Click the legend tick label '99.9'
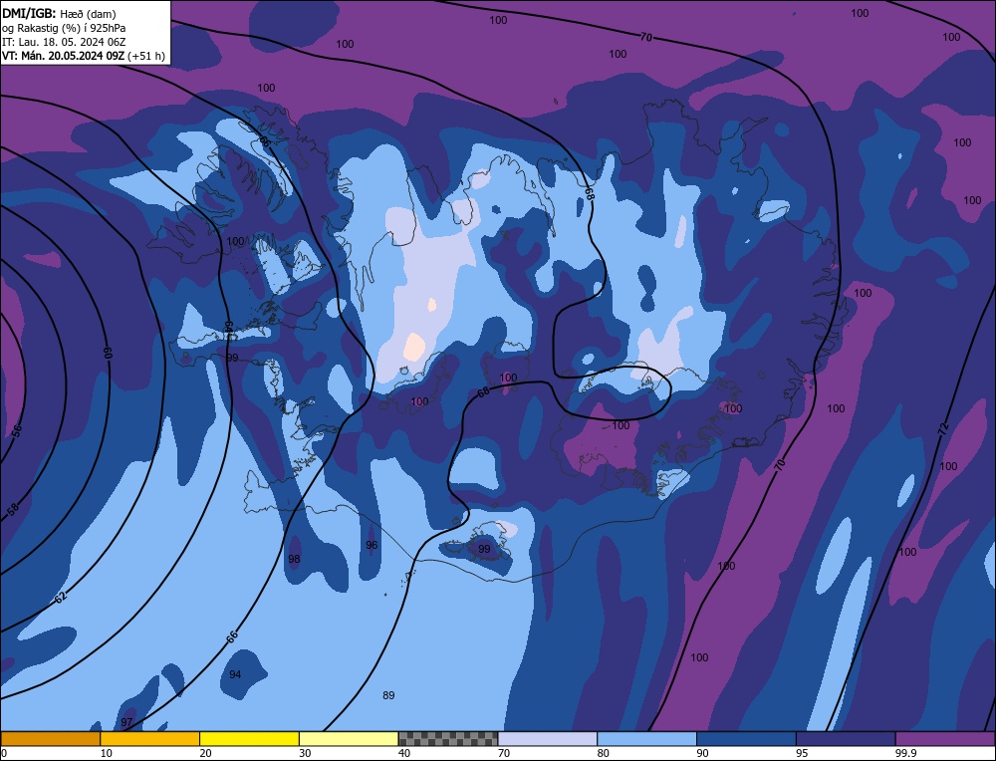The image size is (996, 761). pos(905,753)
